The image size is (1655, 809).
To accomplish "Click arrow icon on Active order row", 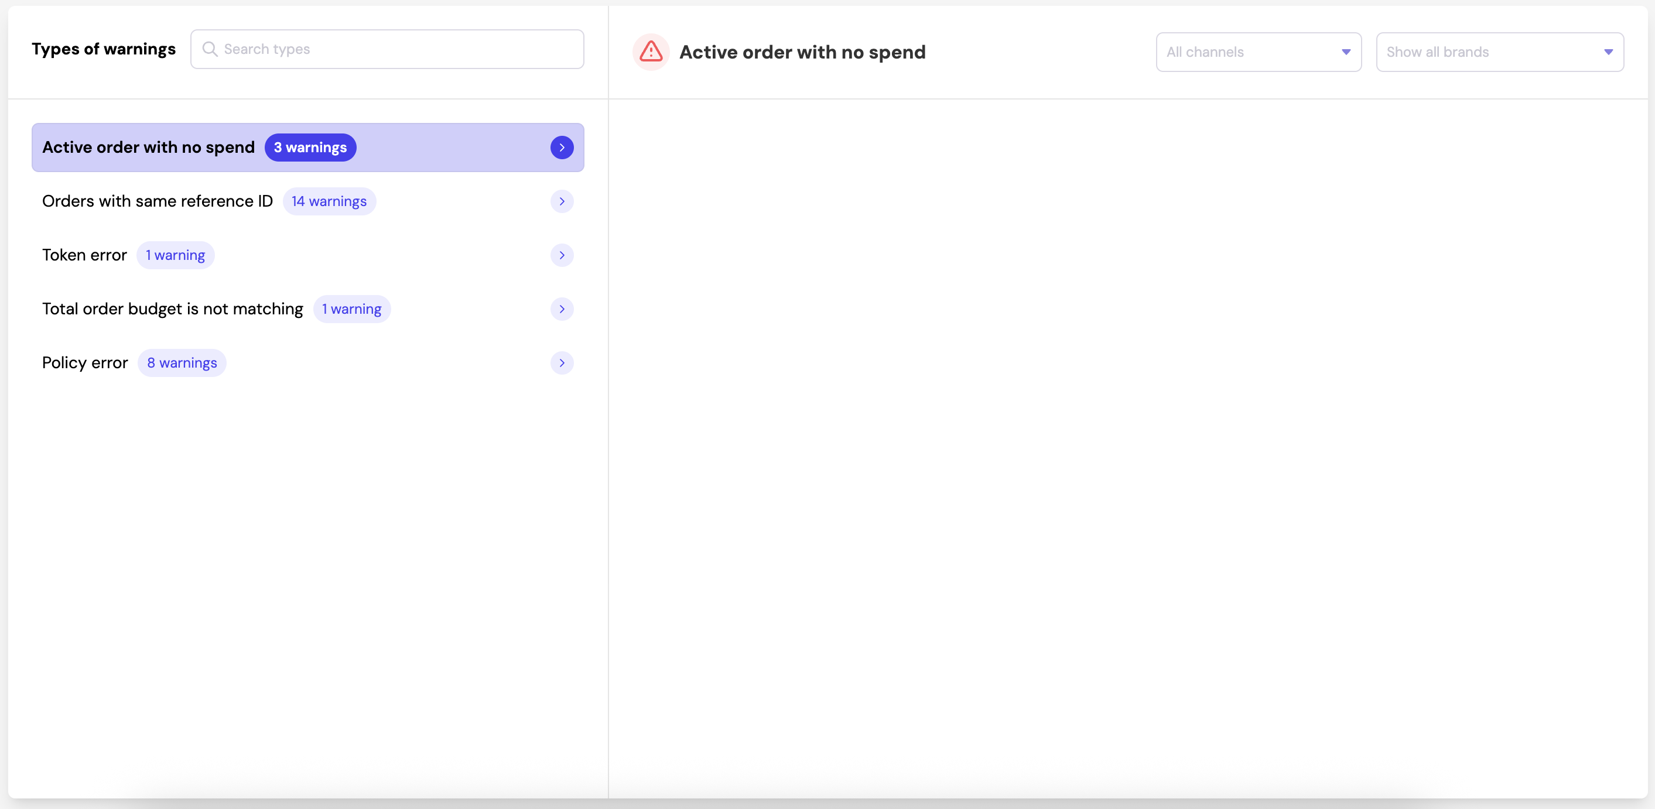I will tap(562, 147).
